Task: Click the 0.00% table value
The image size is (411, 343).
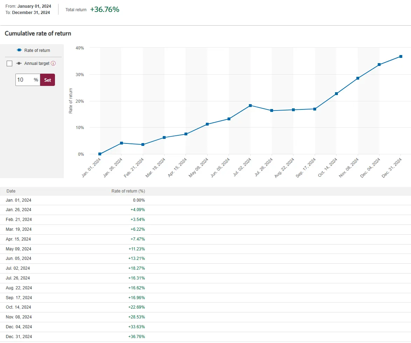Action: 139,200
